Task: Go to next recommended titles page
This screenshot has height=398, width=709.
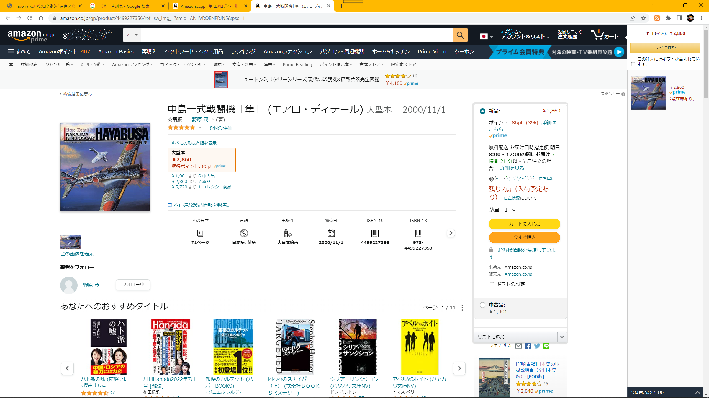Action: click(x=459, y=368)
